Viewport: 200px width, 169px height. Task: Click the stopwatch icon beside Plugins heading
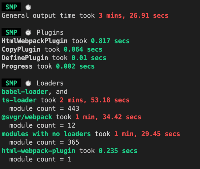(28, 32)
